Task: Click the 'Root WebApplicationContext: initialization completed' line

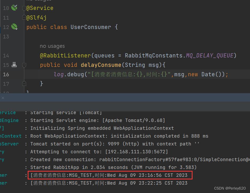Action: [x=119, y=136]
